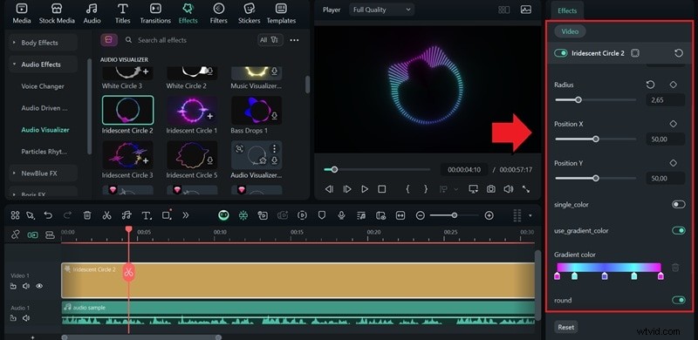Click the Video pill button in Effects panel

570,31
